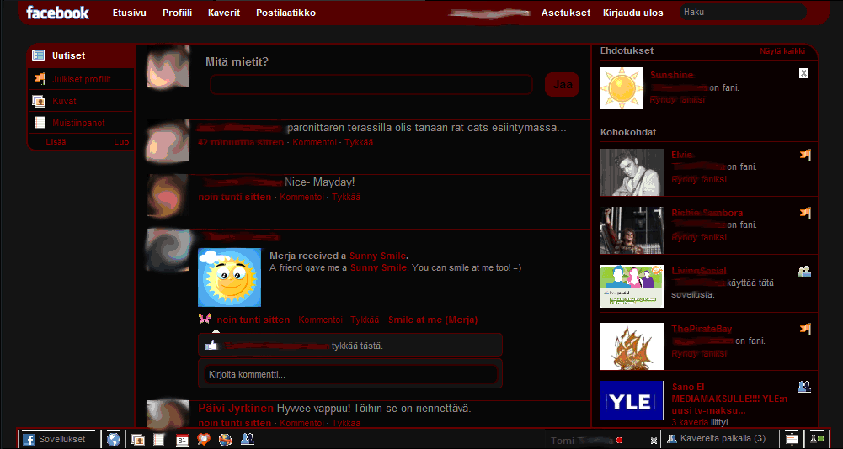Open the Etusivu page
This screenshot has height=449, width=843.
[129, 13]
